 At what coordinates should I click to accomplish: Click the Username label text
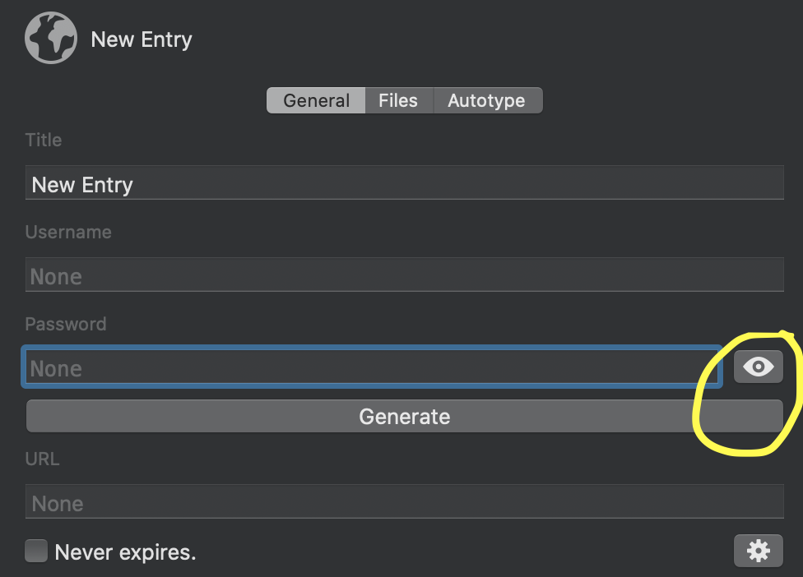(x=68, y=232)
